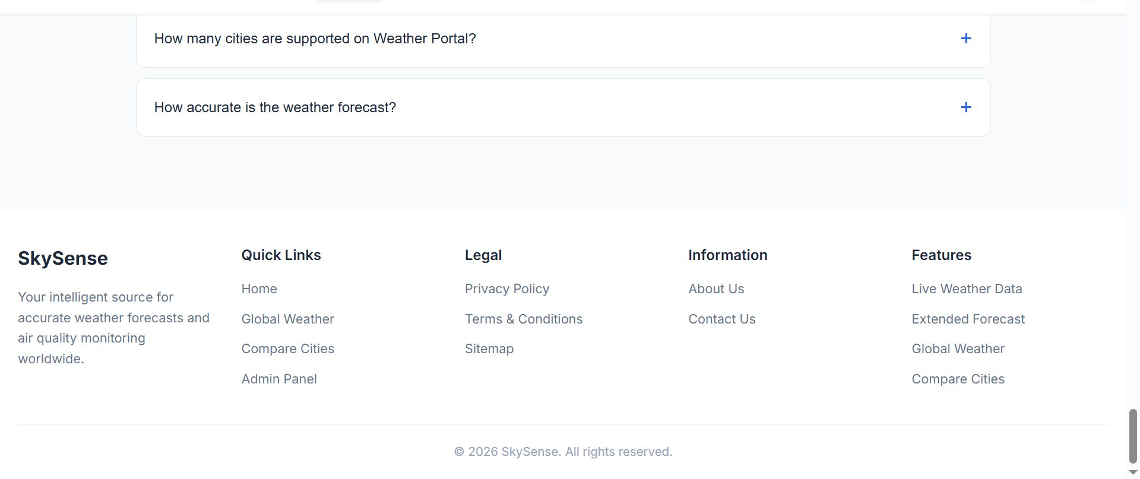The height and width of the screenshot is (479, 1140).
Task: Open Global Weather under Quick Links
Action: (287, 319)
